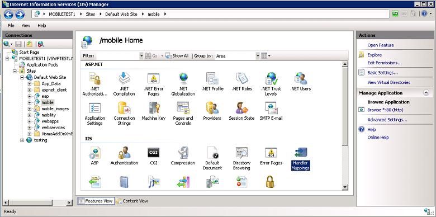Image resolution: width=436 pixels, height=217 pixels.
Task: Open Application Settings feature
Action: [x=95, y=114]
